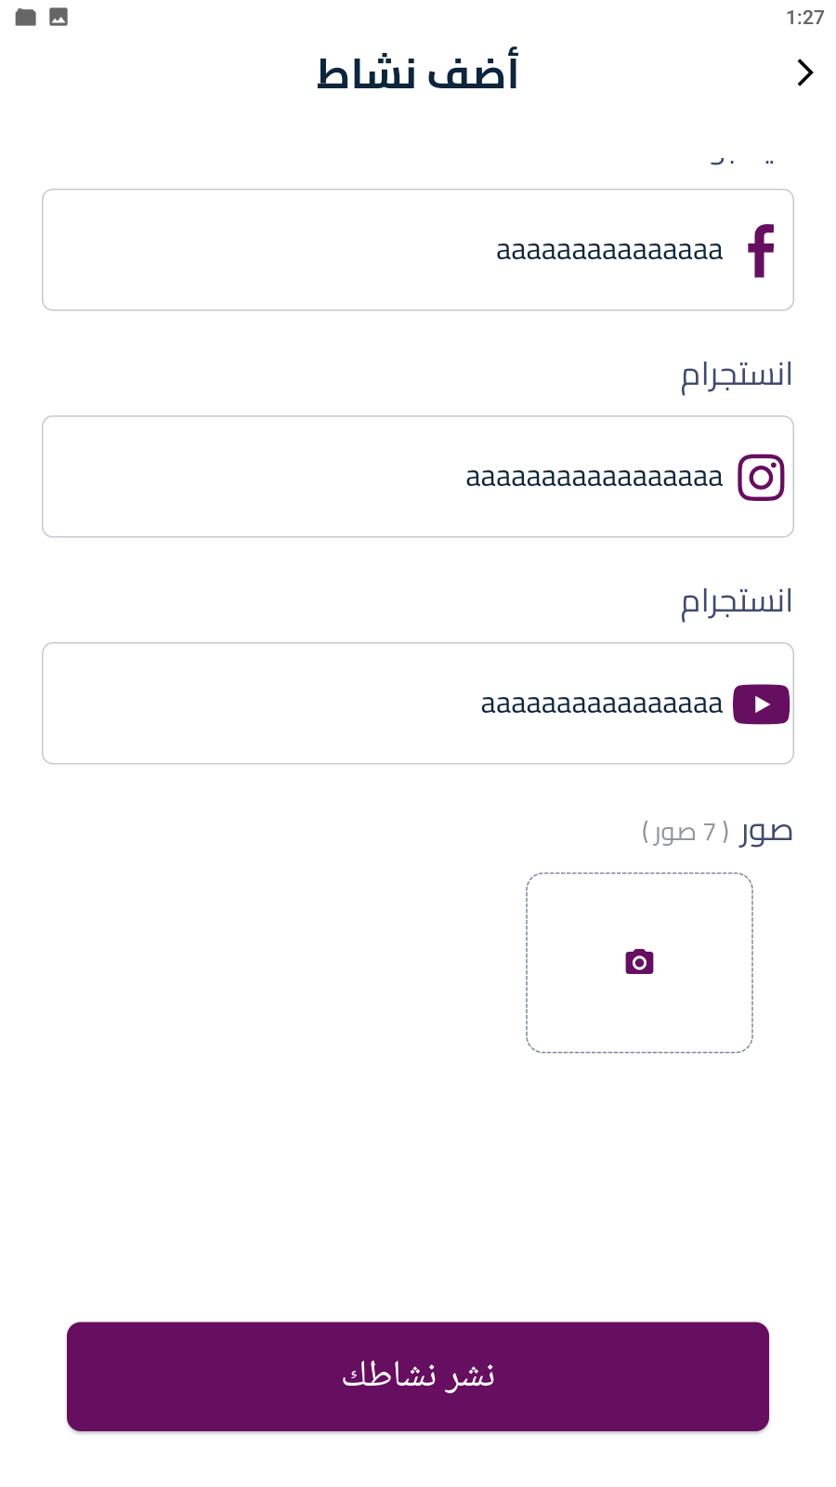Click the Instagram logo icon

coord(761,478)
